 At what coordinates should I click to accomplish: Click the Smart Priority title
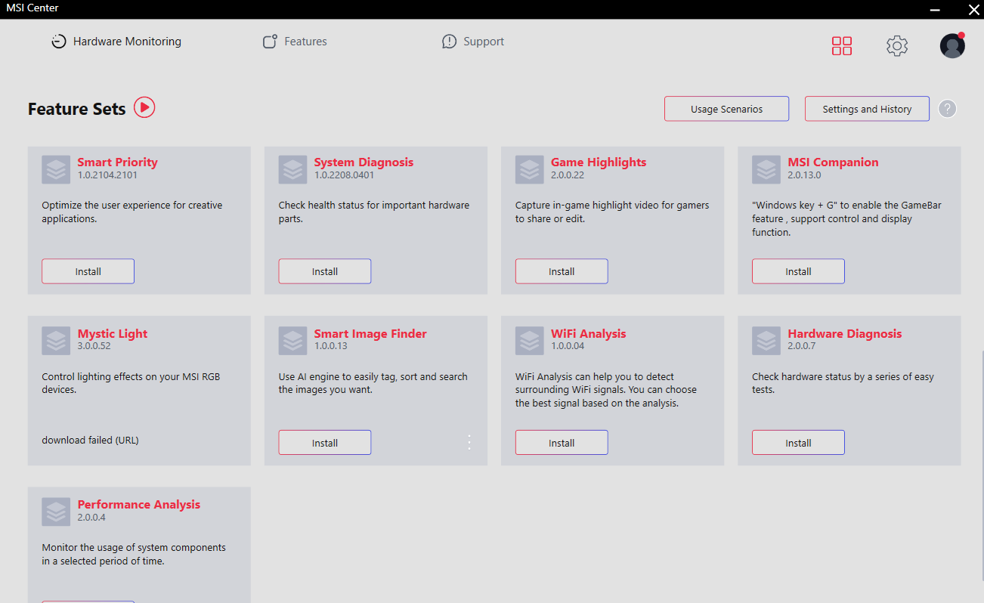click(117, 162)
